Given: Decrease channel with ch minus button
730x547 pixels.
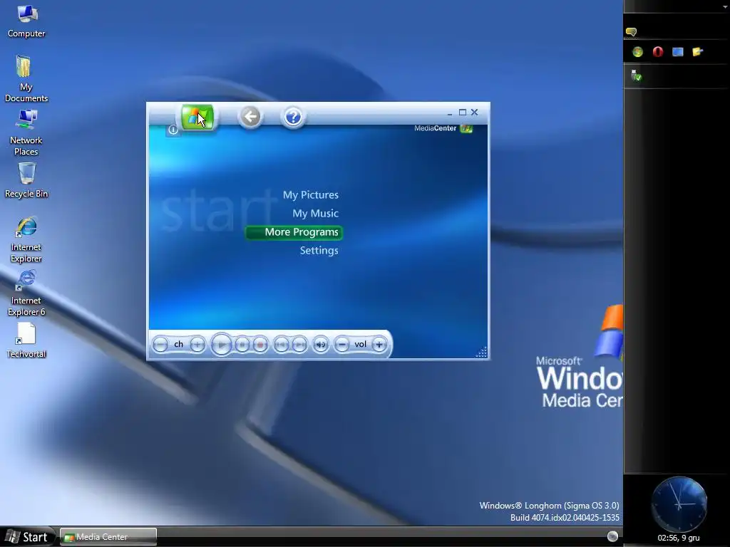Looking at the screenshot, I should [160, 345].
